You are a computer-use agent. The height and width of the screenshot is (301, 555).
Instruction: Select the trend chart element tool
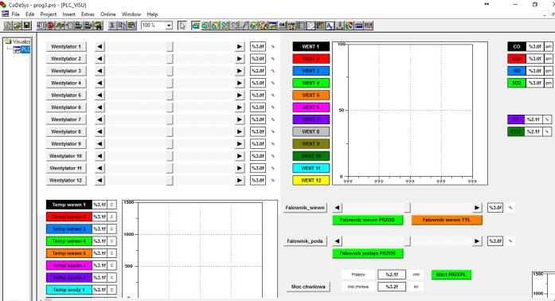click(310, 25)
